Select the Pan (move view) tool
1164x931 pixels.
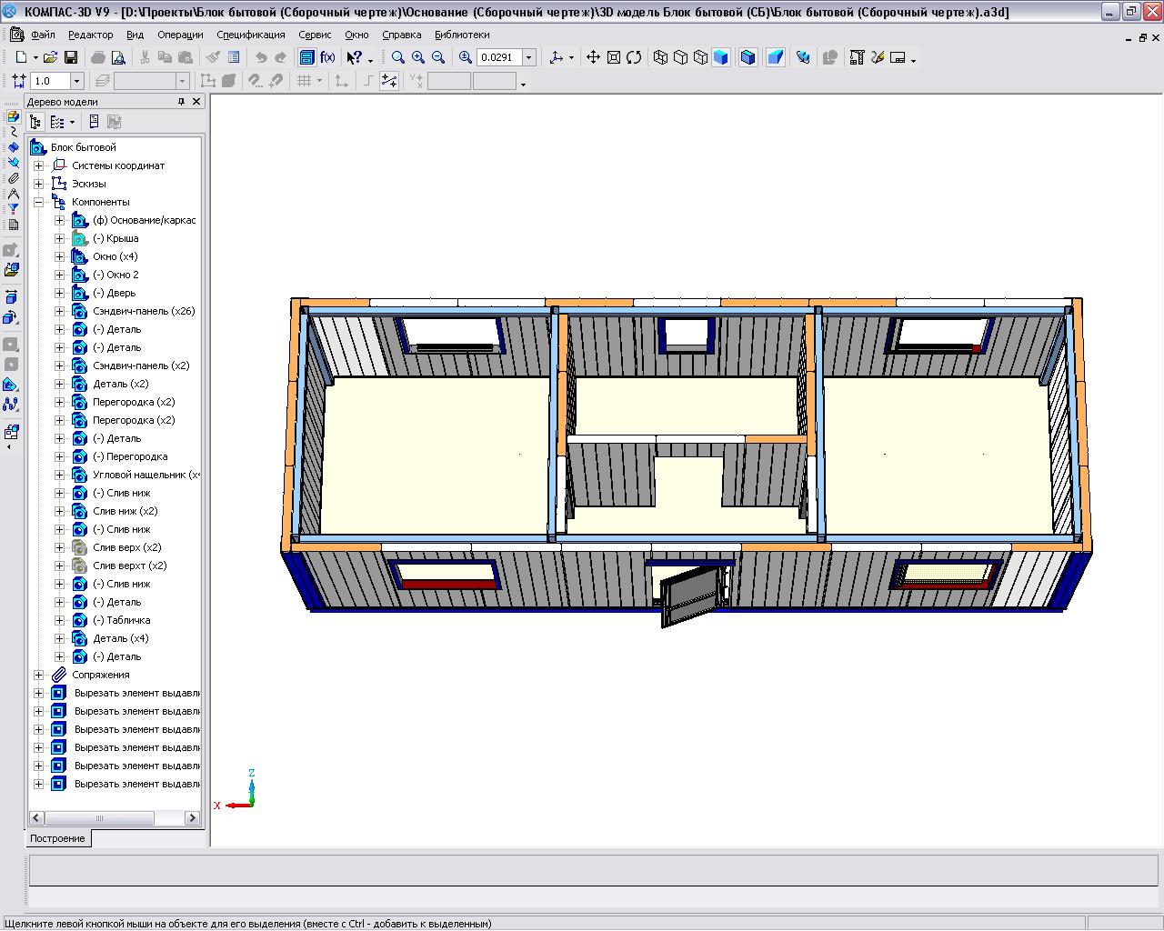pyautogui.click(x=593, y=57)
